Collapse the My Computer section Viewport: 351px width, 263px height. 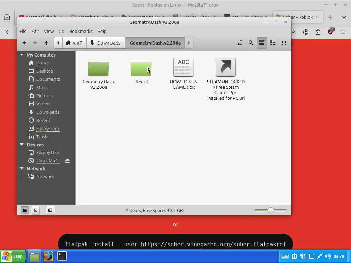click(x=22, y=55)
